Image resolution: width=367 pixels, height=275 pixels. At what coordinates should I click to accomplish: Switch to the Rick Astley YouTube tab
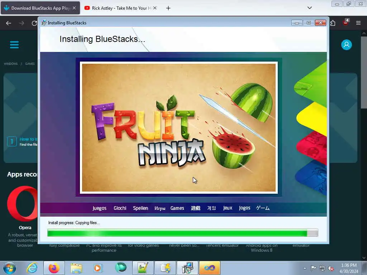click(x=120, y=8)
